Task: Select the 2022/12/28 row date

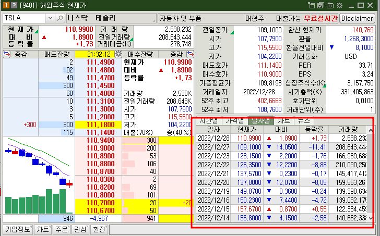Action: click(x=213, y=138)
